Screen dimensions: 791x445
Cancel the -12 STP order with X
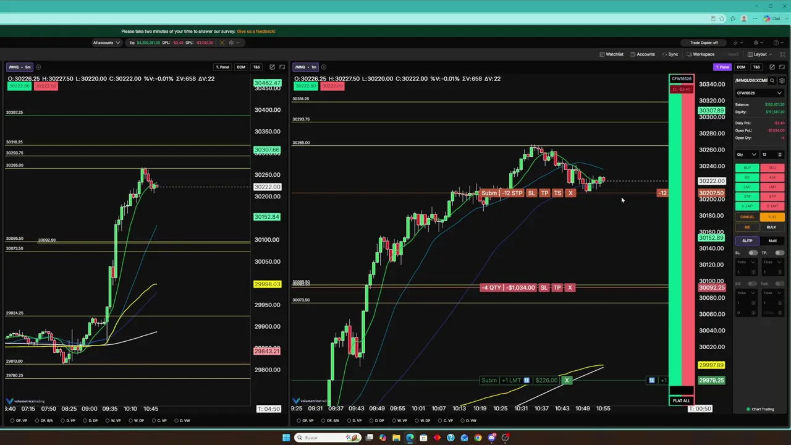pos(570,193)
